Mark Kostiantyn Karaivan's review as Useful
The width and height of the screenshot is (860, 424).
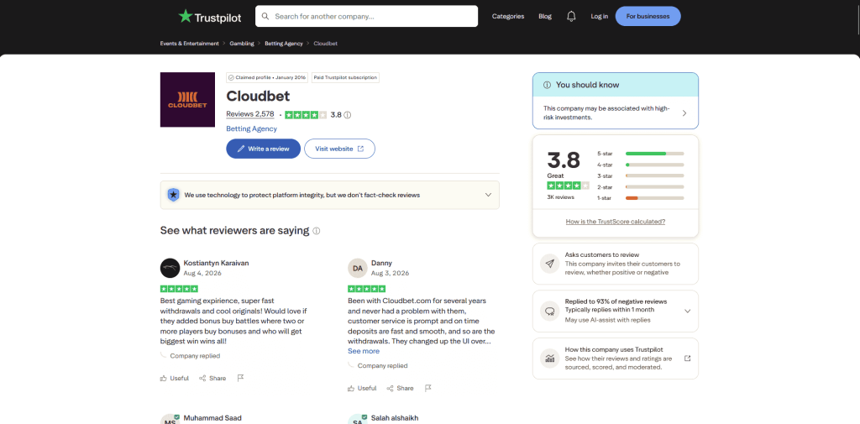pyautogui.click(x=175, y=378)
